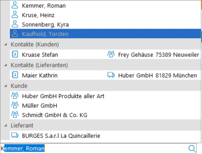Click the magnifier search icon
The height and width of the screenshot is (154, 202).
pos(192,148)
